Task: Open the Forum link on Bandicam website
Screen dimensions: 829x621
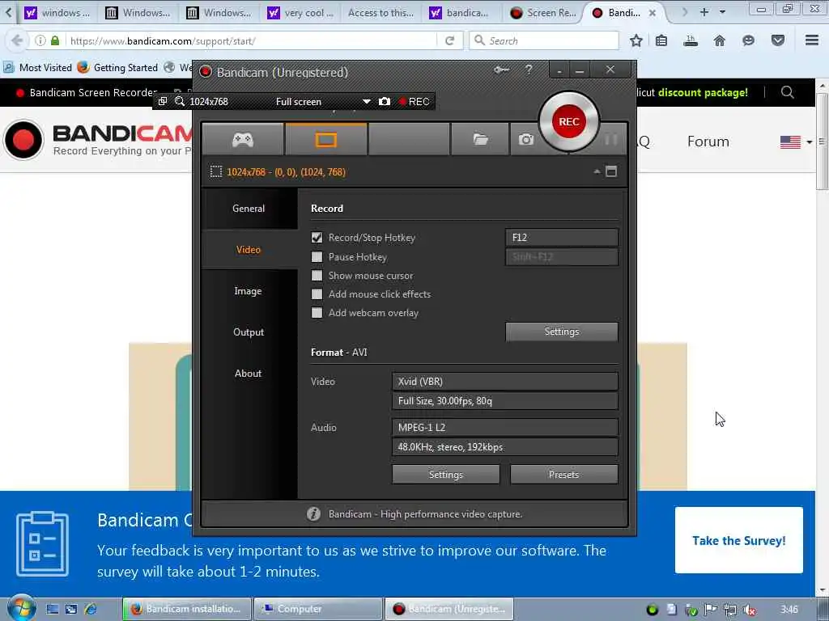Action: (708, 141)
